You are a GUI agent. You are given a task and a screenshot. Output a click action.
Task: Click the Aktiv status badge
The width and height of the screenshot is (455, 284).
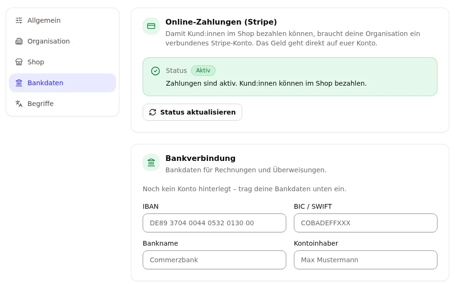[203, 71]
